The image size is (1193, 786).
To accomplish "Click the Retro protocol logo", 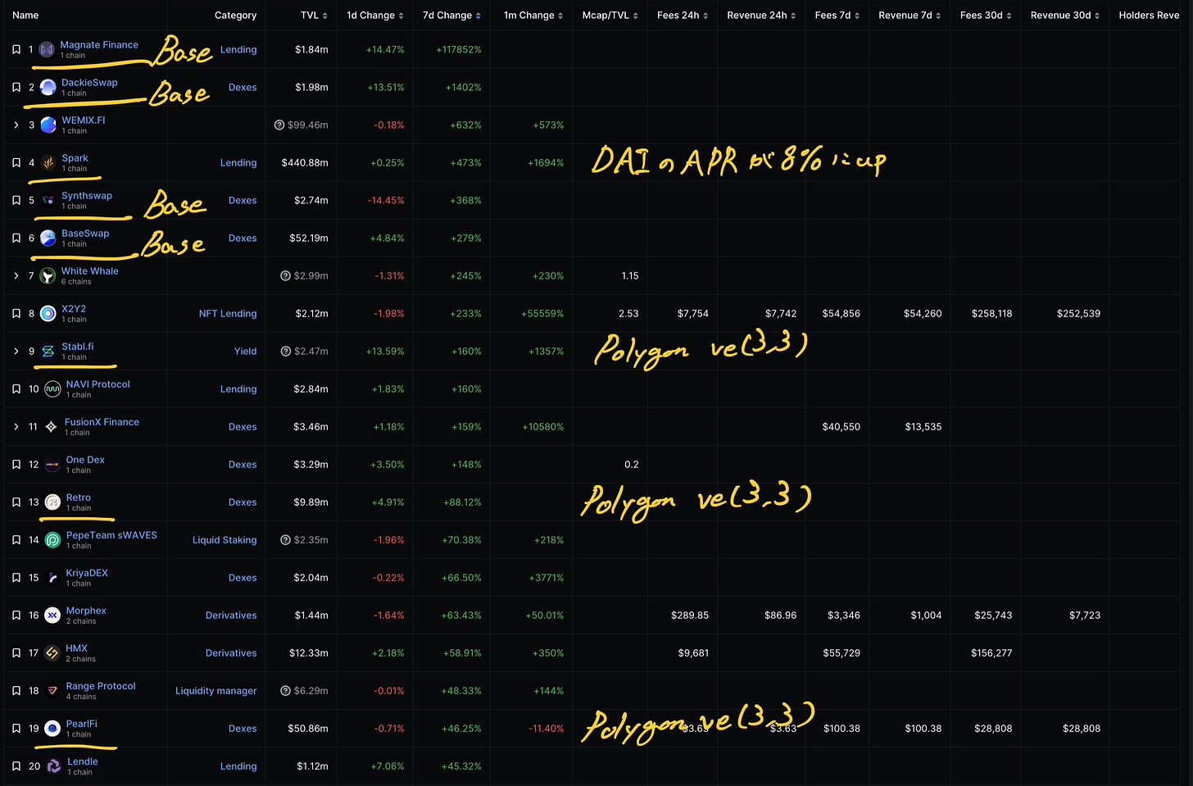I will point(52,502).
